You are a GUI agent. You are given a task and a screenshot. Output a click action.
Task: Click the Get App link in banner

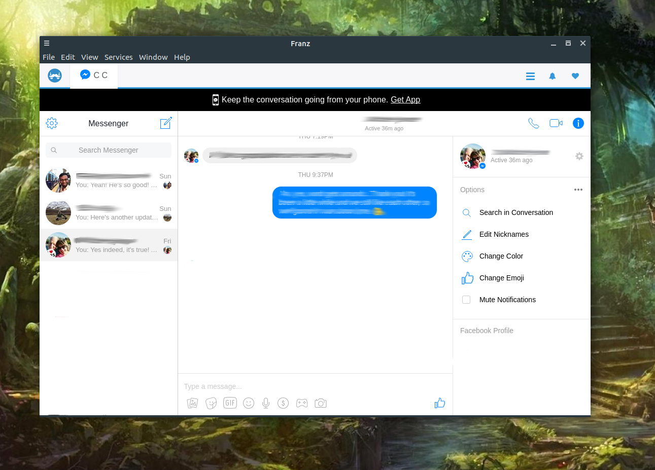click(405, 100)
